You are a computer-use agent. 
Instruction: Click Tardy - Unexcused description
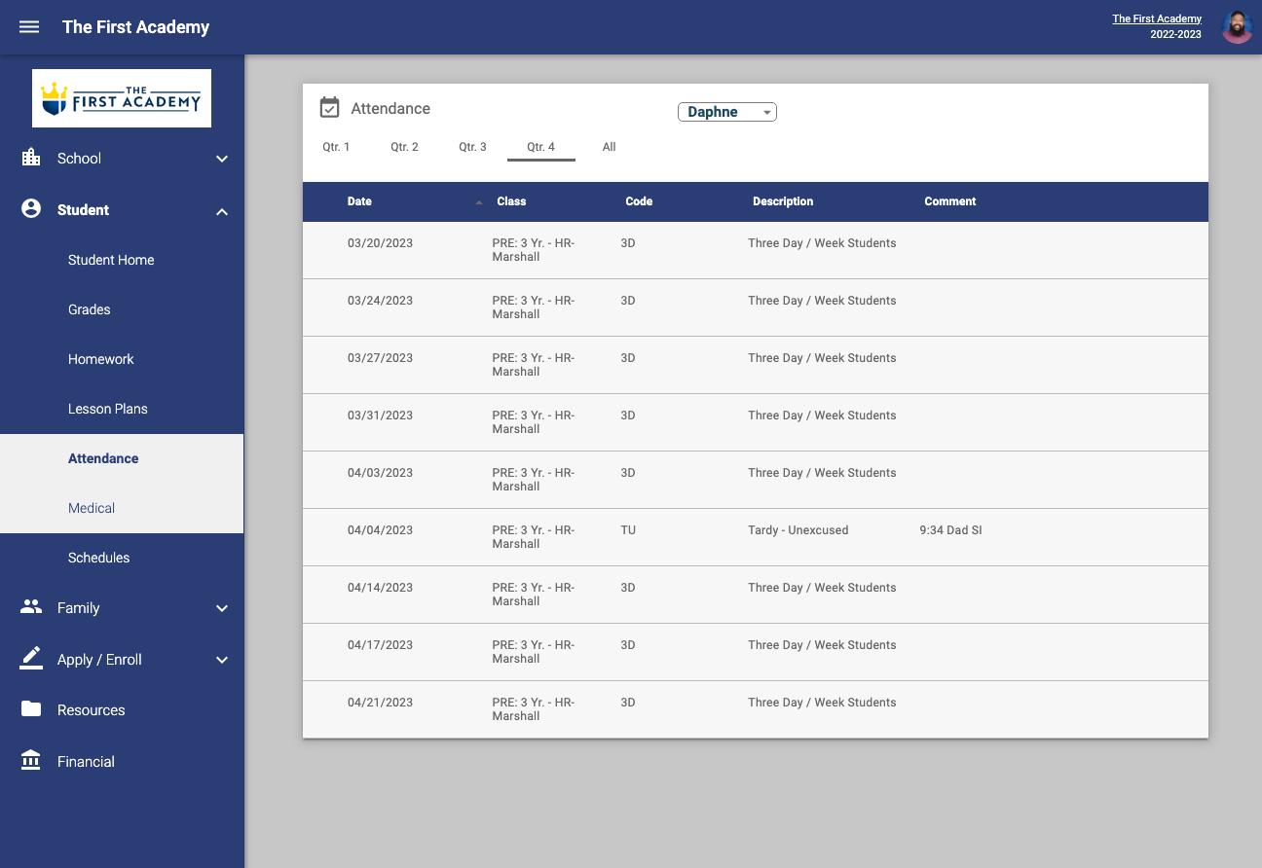798,530
